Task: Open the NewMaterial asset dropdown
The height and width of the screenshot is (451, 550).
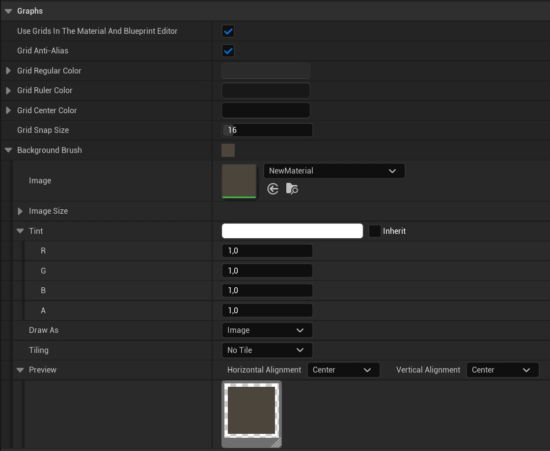Action: 334,171
